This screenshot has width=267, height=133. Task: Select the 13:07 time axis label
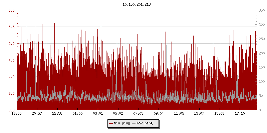tap(199, 114)
